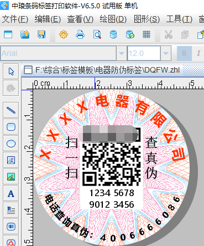Click the red curved company name text
The height and width of the screenshot is (246, 204).
112,127
